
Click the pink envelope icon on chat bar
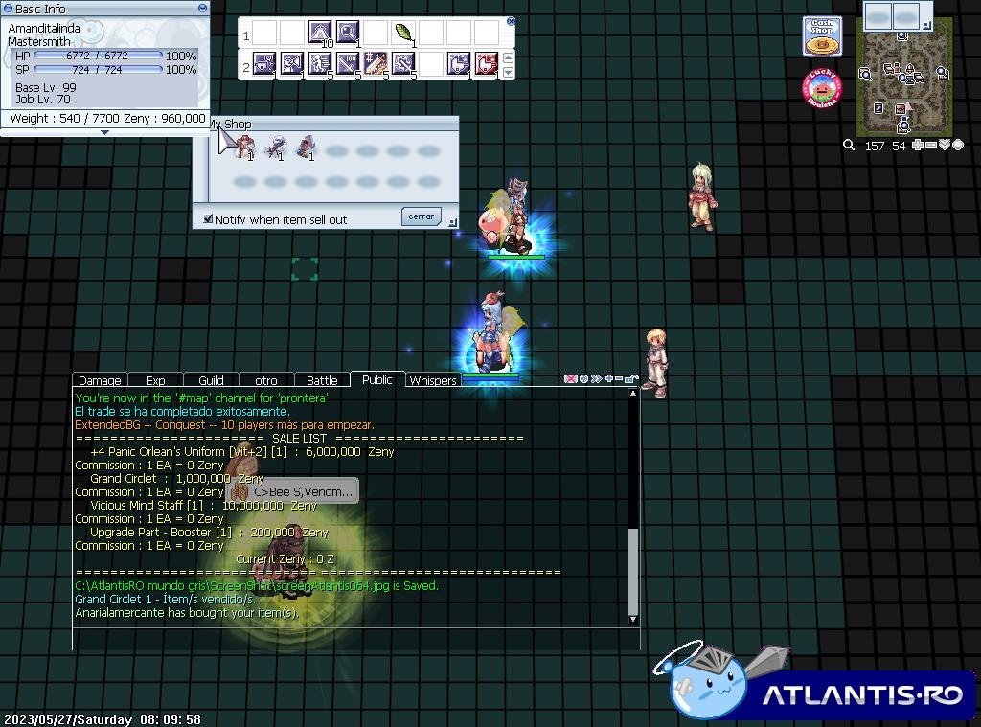570,379
